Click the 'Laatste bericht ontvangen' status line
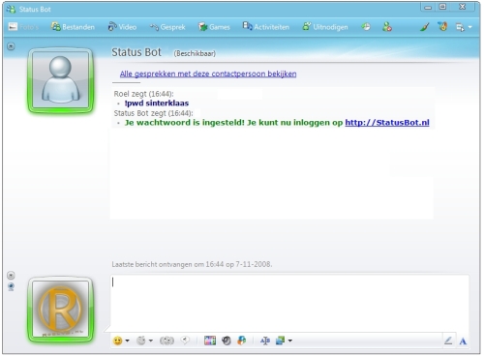The image size is (484, 356). tap(192, 264)
